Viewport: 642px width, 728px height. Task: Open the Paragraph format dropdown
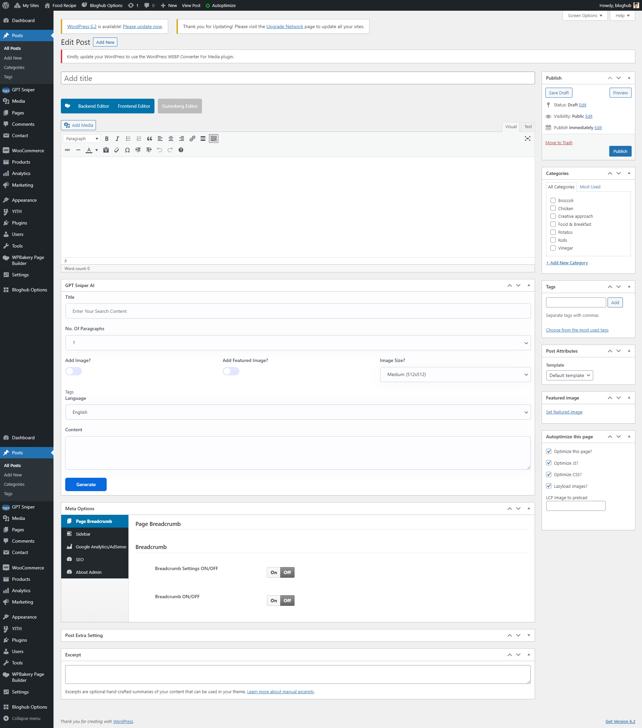[82, 139]
